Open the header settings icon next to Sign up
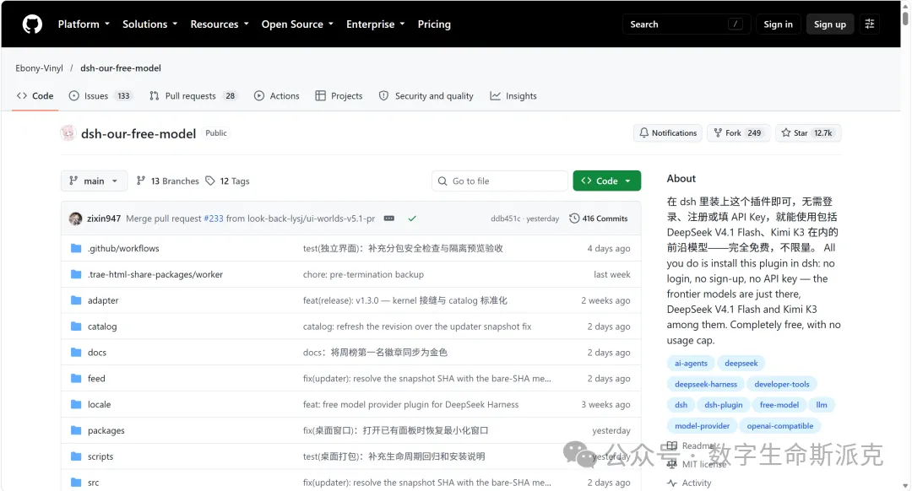912x491 pixels. point(870,24)
